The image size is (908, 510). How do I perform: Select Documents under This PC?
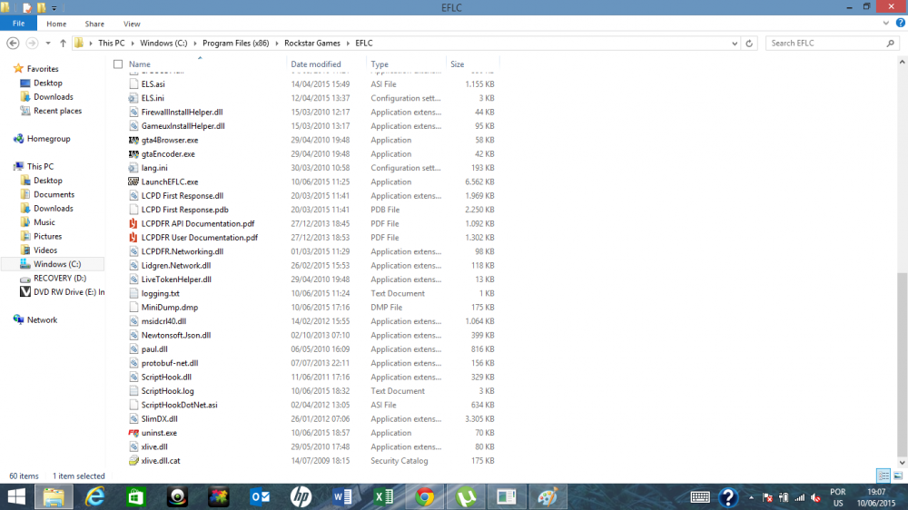coord(54,194)
